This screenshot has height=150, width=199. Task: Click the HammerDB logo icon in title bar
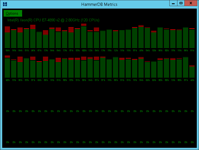coord(5,4)
